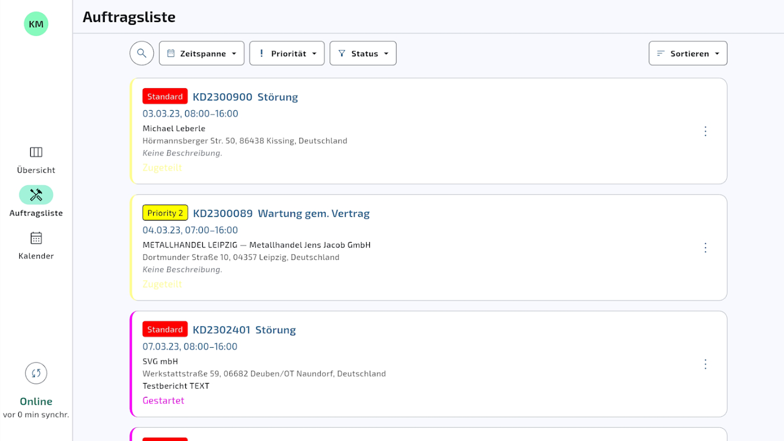Open more options for order KD2300900
This screenshot has height=441, width=784.
click(x=705, y=131)
